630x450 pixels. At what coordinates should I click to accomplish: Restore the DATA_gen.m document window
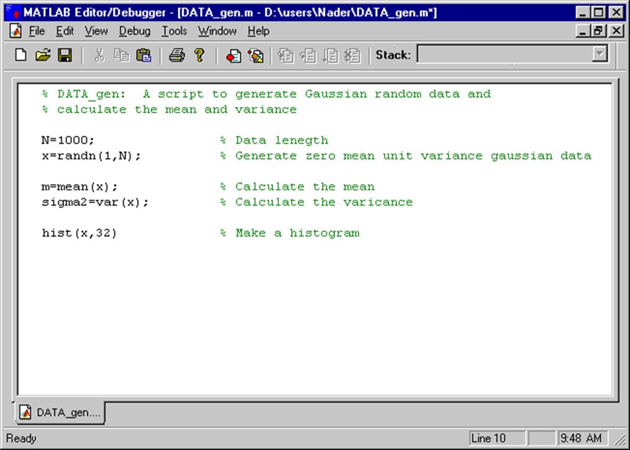pyautogui.click(x=598, y=31)
